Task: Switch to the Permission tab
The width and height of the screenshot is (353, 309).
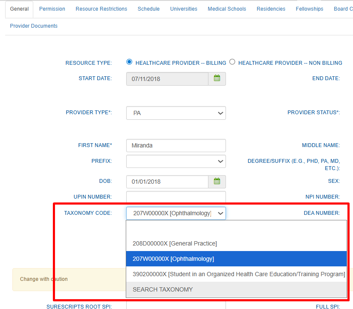Action: pyautogui.click(x=52, y=9)
